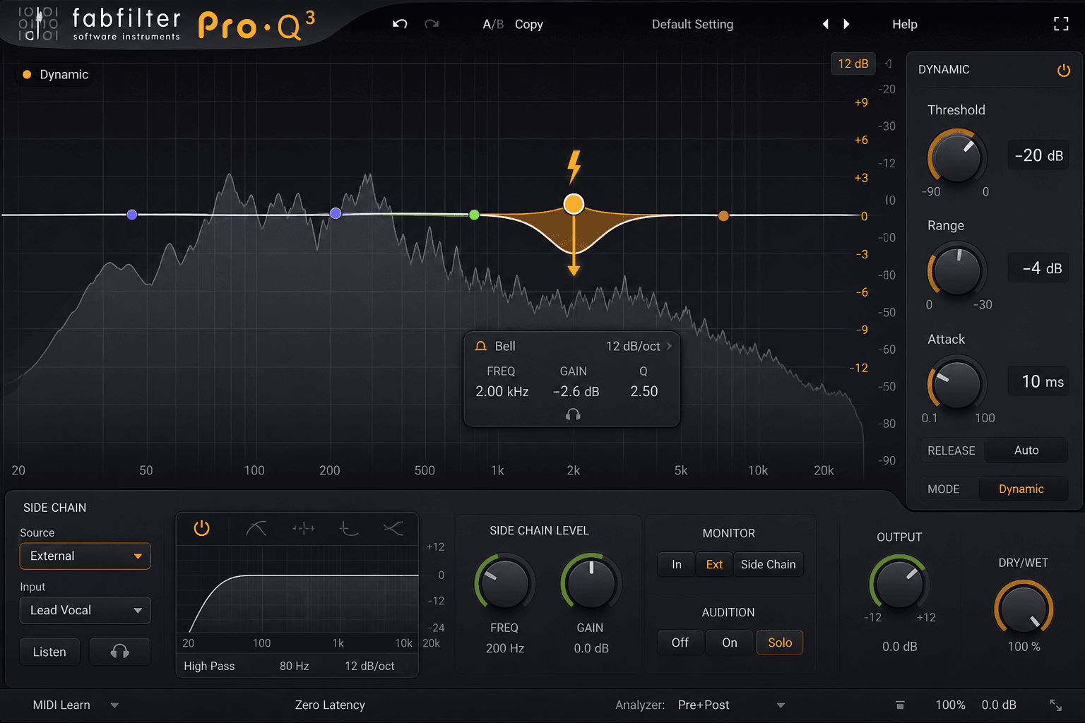Viewport: 1085px width, 723px height.
Task: Select the purple EQ band node near 200 Hz
Action: [x=336, y=213]
